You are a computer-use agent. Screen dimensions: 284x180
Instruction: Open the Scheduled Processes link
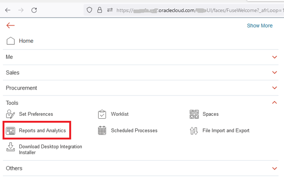(134, 131)
